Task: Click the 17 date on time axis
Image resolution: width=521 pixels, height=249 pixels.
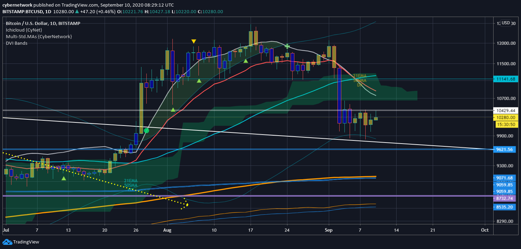Action: point(251,230)
